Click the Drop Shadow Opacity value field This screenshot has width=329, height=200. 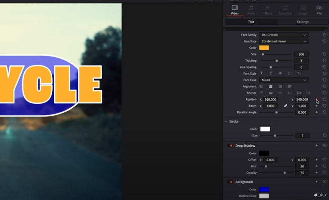pos(302,173)
